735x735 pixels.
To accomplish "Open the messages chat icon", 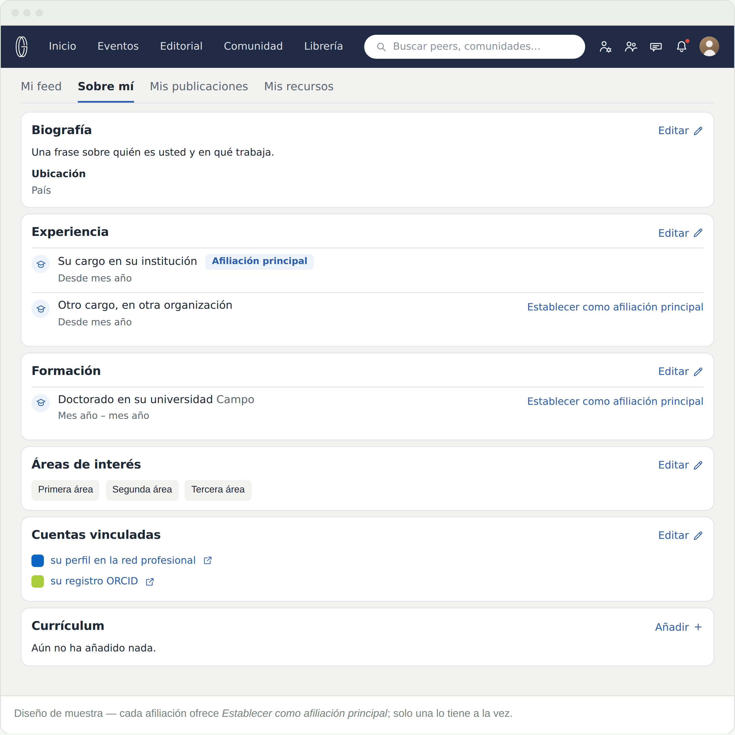I will 656,47.
